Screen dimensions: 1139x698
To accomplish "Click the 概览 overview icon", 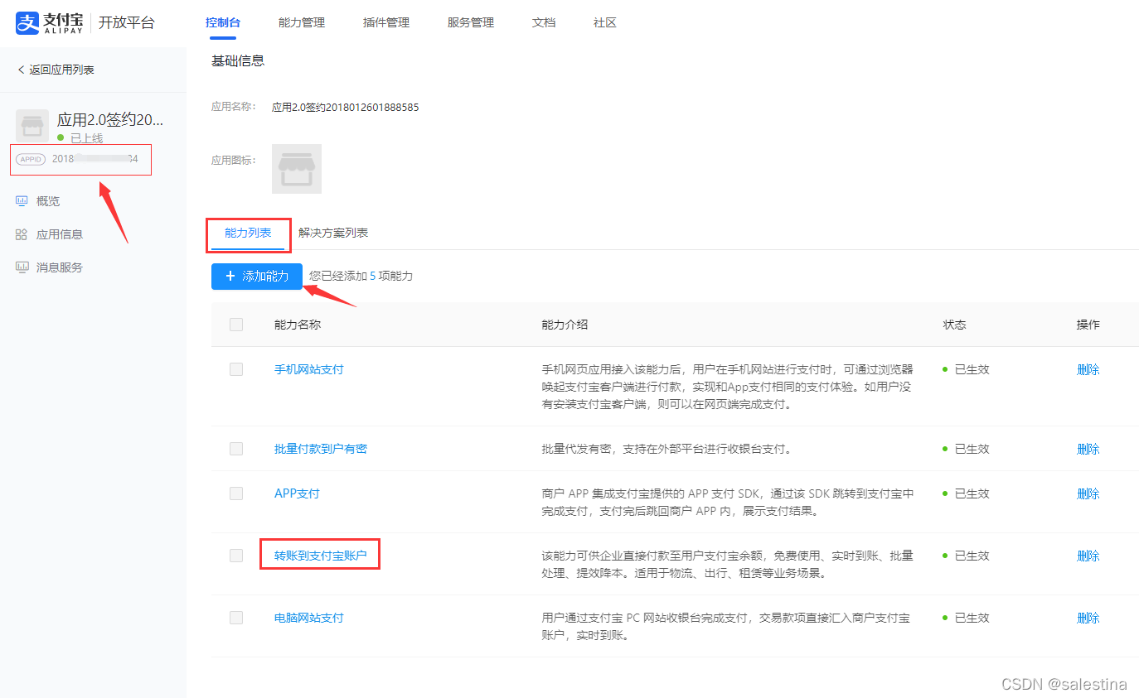I will [22, 201].
